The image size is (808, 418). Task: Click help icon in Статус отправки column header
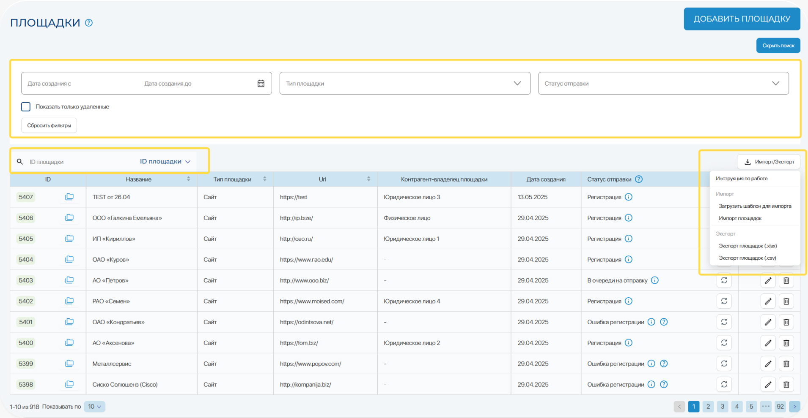click(639, 179)
